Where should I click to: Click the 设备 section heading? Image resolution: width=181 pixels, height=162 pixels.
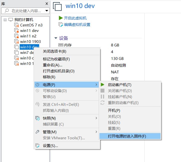coord(64,38)
